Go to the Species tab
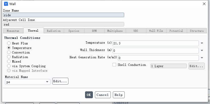The width and height of the screenshot is (210, 104). click(x=74, y=31)
